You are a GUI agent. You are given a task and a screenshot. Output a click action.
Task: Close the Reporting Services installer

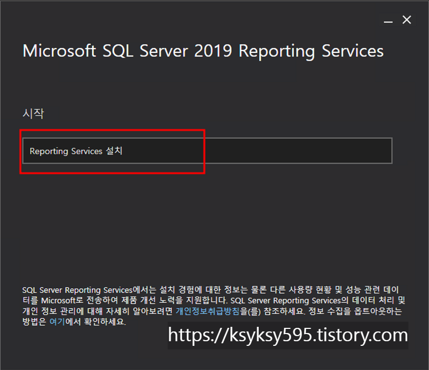click(x=407, y=20)
